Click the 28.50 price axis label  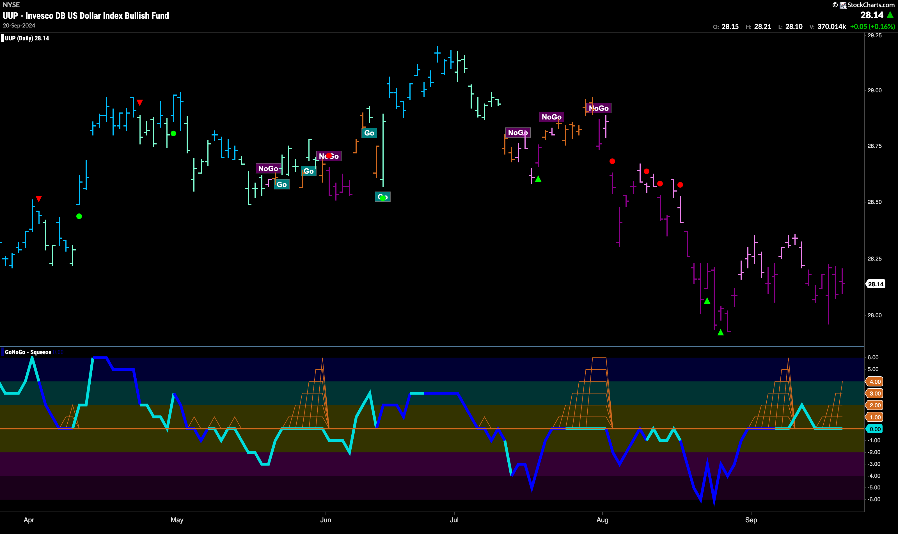pos(875,202)
